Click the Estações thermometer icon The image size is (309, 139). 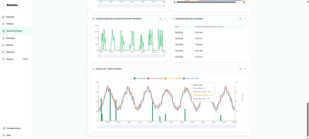[x=3, y=38]
